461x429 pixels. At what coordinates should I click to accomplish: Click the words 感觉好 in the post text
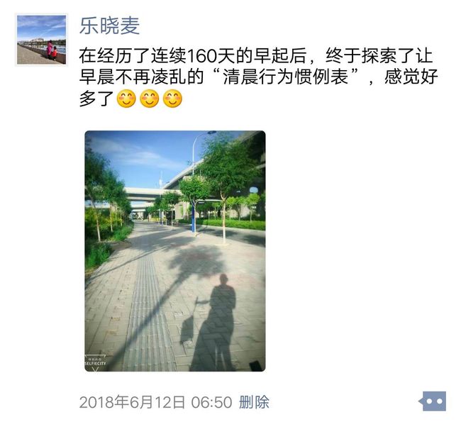tap(411, 77)
